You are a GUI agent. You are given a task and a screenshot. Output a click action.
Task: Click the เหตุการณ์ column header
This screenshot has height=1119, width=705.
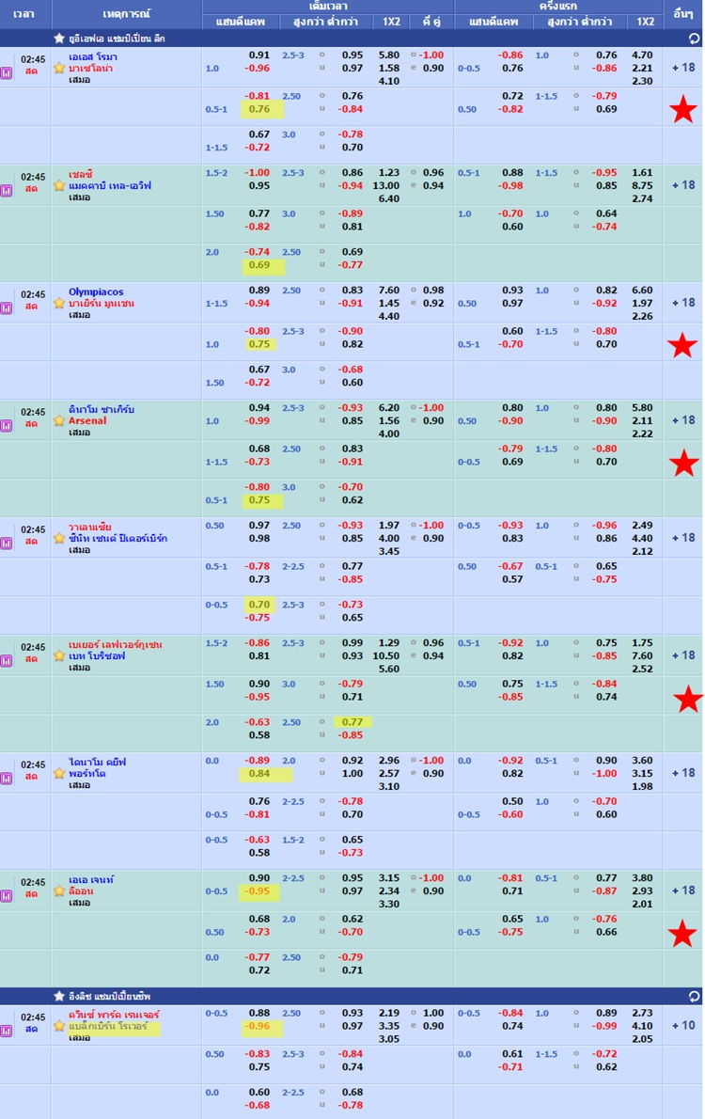pos(126,14)
